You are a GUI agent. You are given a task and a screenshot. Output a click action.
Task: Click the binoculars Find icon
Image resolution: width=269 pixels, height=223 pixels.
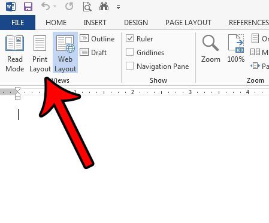pos(104,7)
